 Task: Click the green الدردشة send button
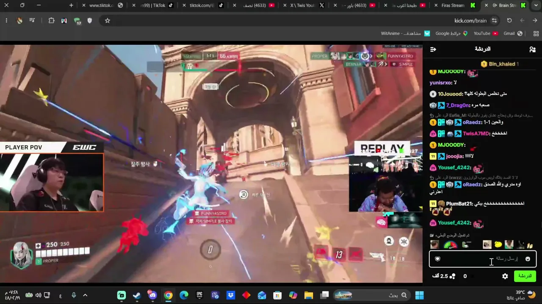(x=525, y=276)
